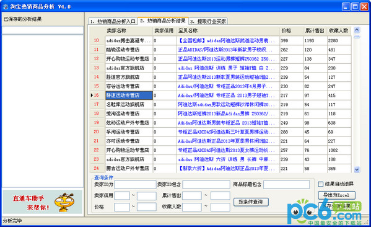This screenshot has height=227, width=371.
Task: Click favorites cell 1002 in row 22
Action: pyautogui.click(x=339, y=150)
